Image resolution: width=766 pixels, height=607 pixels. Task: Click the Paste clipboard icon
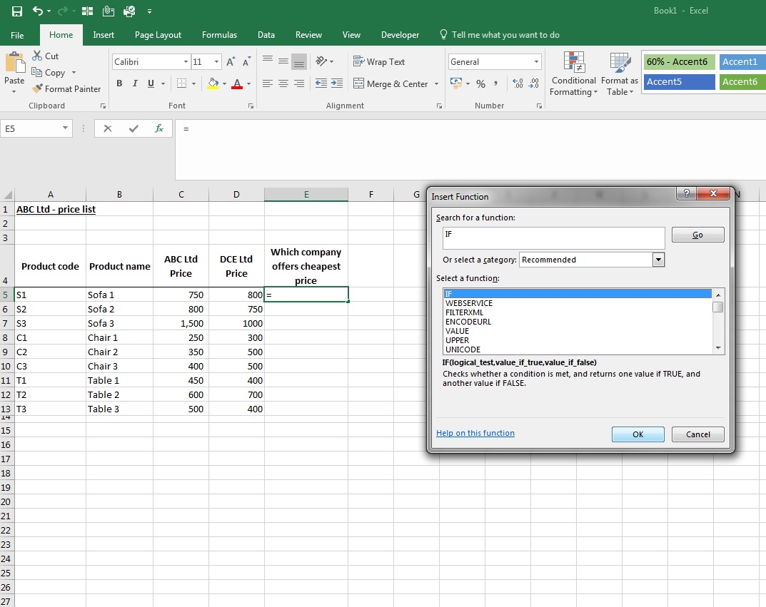(15, 63)
